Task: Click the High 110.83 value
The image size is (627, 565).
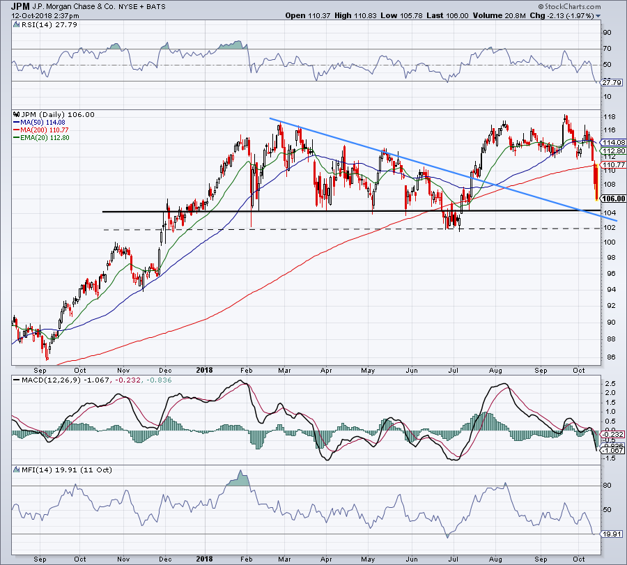Action: pyautogui.click(x=355, y=15)
